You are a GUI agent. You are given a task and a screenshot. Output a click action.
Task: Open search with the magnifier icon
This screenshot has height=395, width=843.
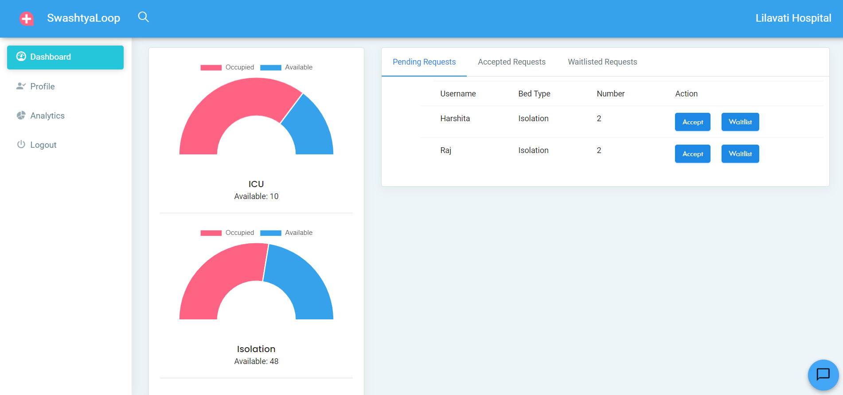point(143,17)
